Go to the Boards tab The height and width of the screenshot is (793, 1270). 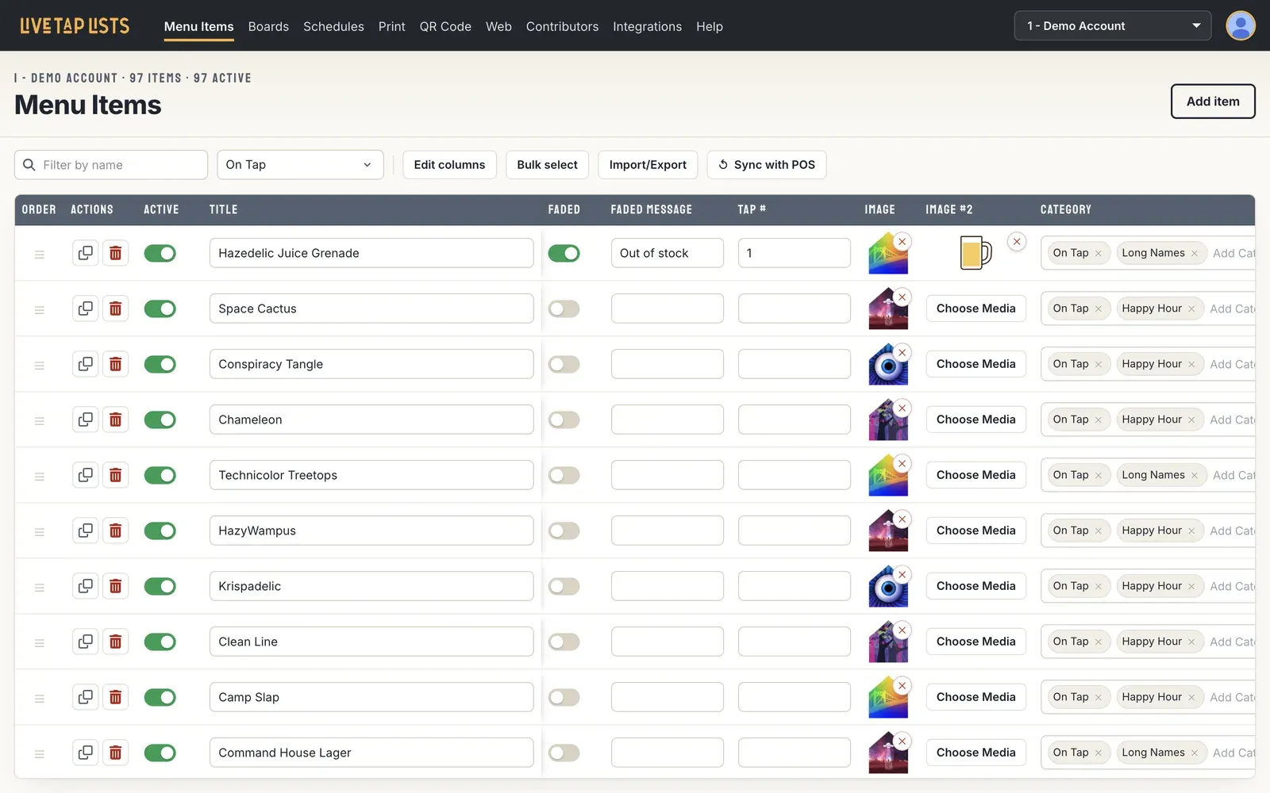[x=268, y=26]
